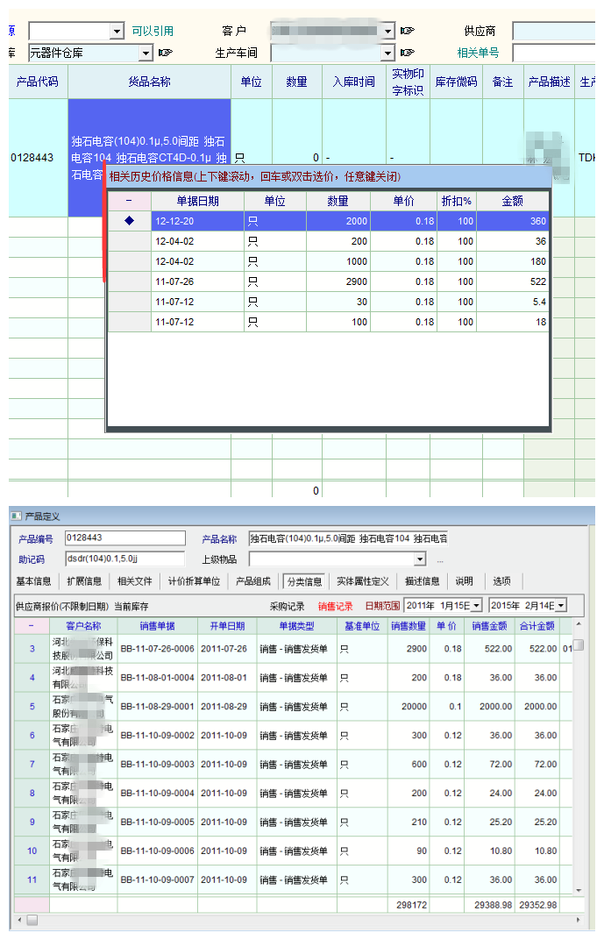This screenshot has height=940, width=604.
Task: Open the start date 2011年1月15日 picker
Action: [476, 606]
